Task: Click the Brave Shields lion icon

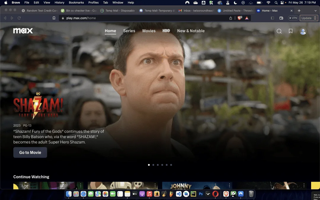Action: tap(239, 18)
